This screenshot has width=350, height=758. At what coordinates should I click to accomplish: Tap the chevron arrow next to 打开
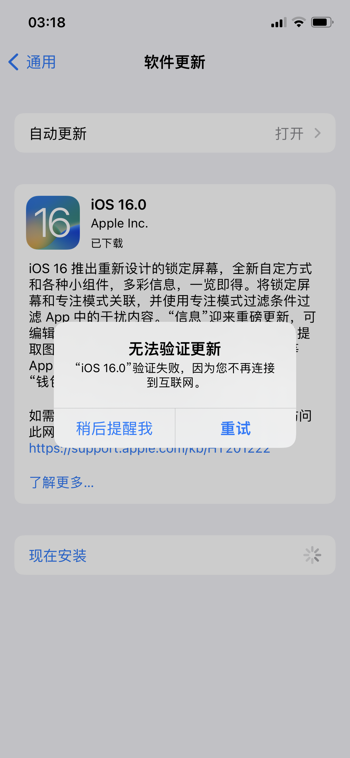pyautogui.click(x=318, y=133)
